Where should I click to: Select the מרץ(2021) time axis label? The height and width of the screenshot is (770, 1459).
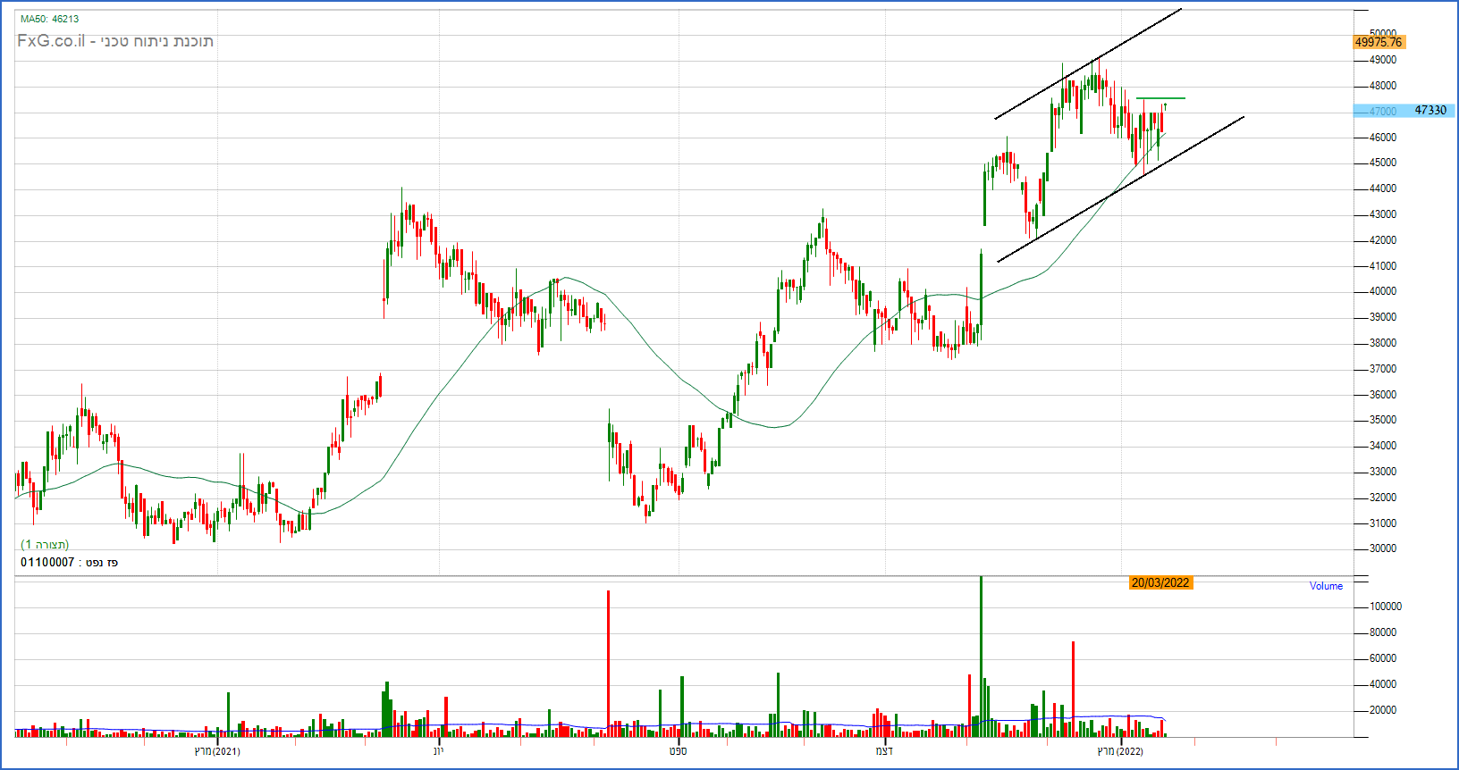click(x=217, y=751)
